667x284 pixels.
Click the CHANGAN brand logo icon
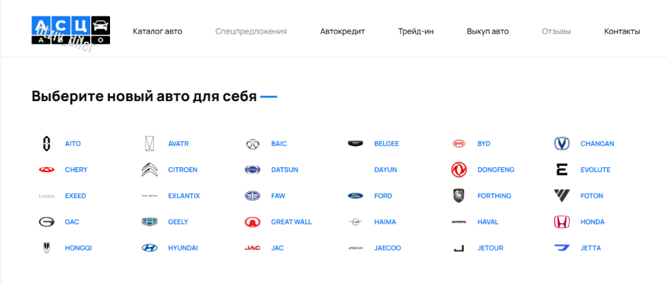coord(562,143)
